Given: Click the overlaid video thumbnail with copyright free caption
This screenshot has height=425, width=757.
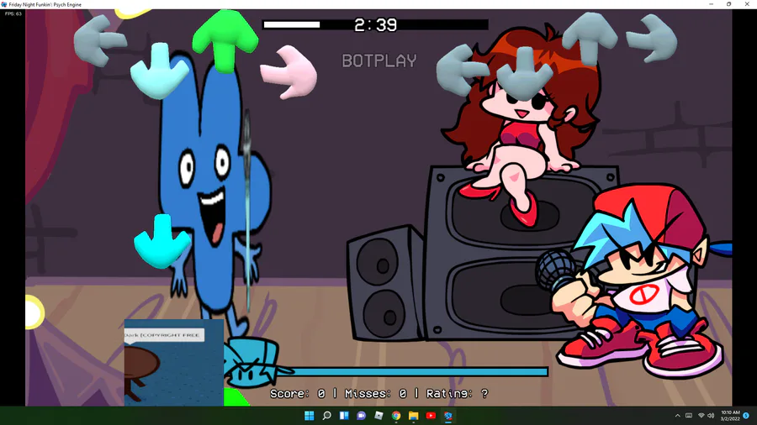Looking at the screenshot, I should [174, 362].
